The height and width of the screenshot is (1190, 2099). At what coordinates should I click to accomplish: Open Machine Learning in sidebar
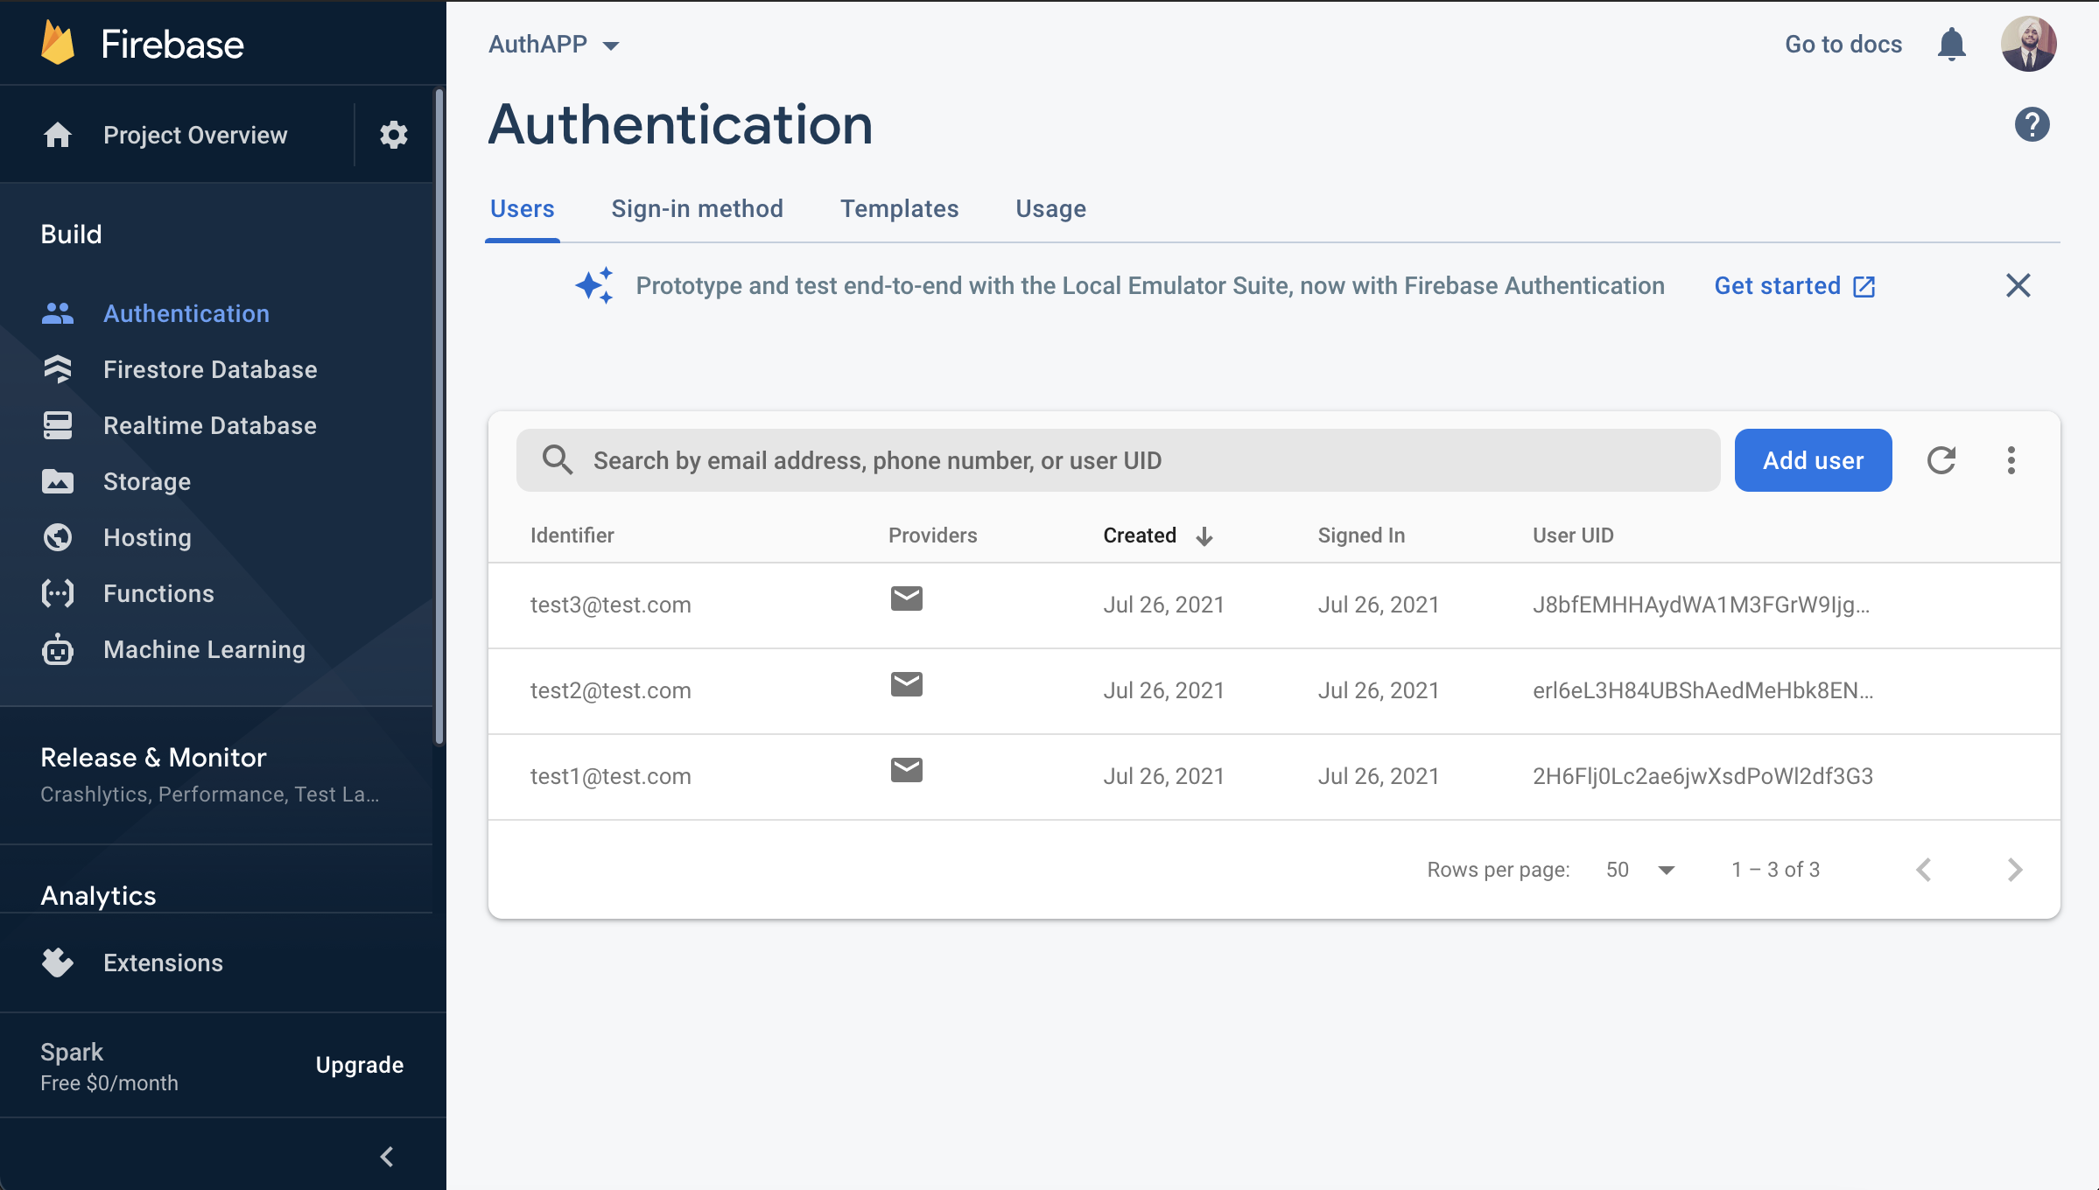point(204,649)
